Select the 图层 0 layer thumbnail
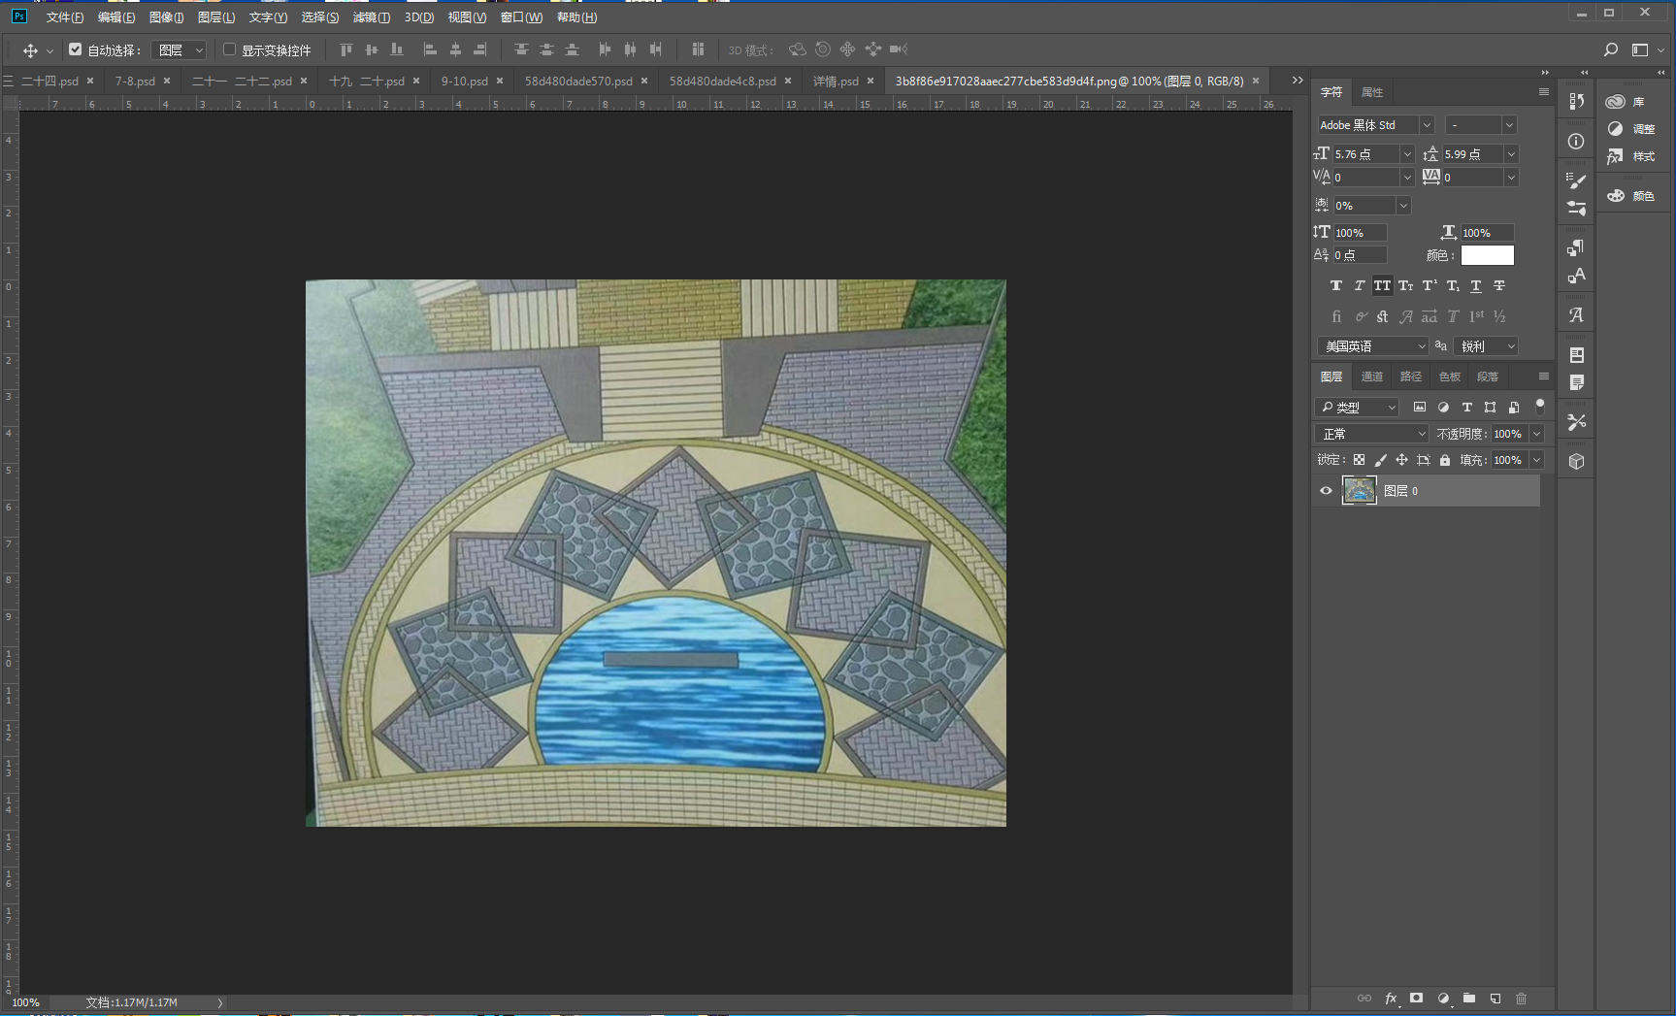The image size is (1676, 1016). (1360, 491)
